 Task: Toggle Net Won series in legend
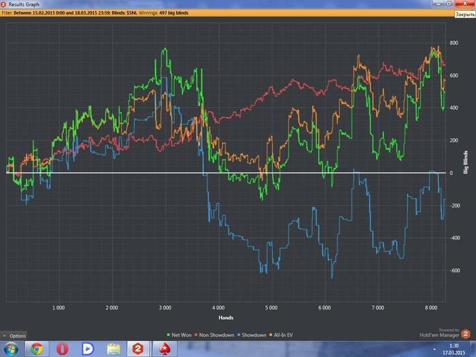(179, 335)
